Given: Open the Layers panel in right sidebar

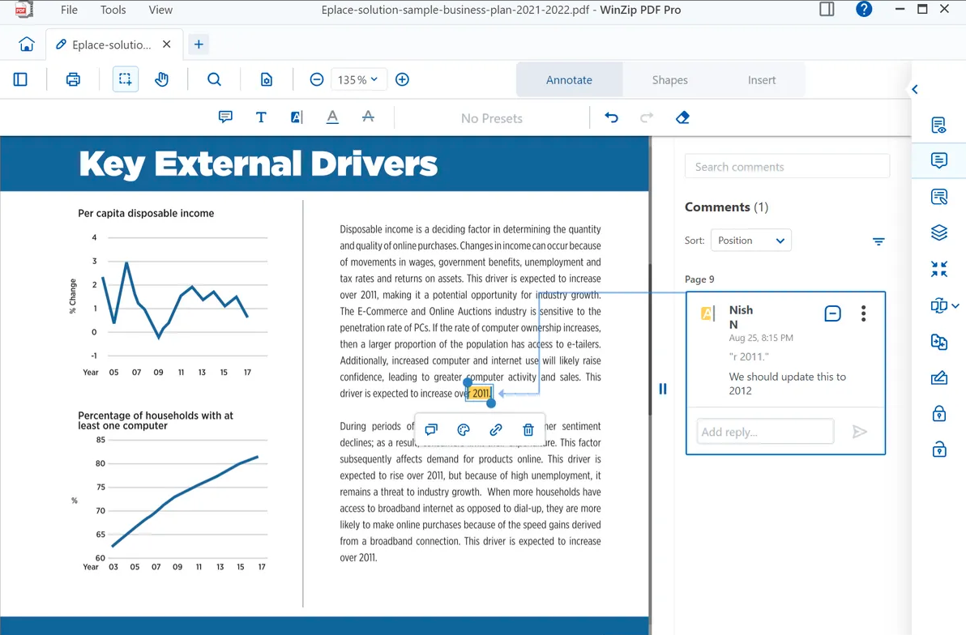Looking at the screenshot, I should (x=938, y=232).
